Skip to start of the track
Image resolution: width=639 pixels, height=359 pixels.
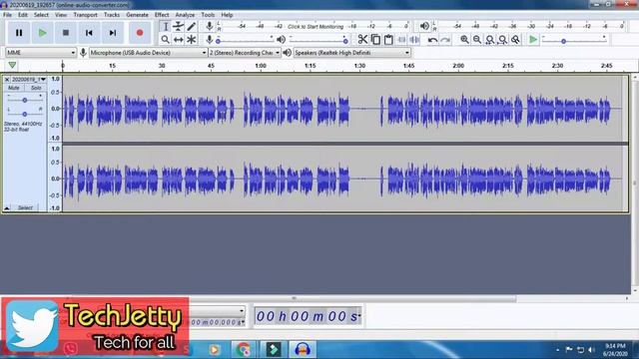89,33
